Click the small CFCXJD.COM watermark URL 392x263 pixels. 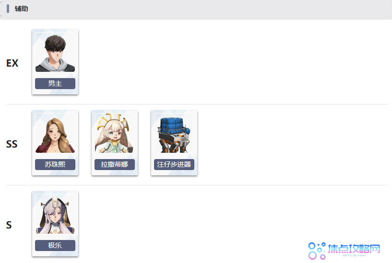pos(354,256)
